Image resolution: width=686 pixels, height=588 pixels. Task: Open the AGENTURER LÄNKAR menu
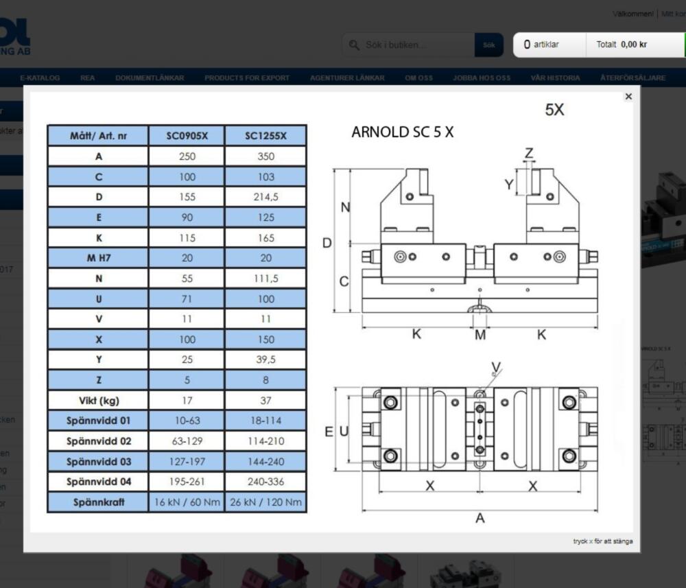(347, 78)
